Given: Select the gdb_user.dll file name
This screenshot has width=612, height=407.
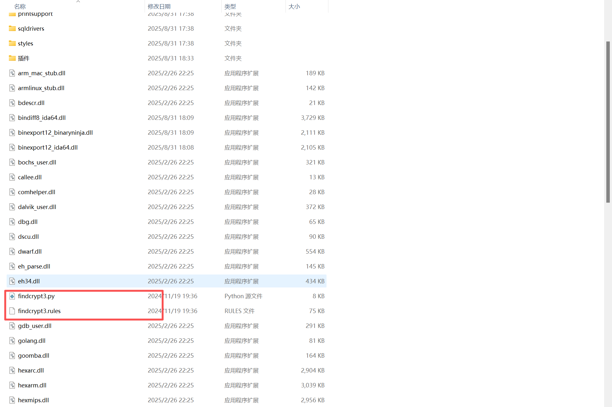Looking at the screenshot, I should [x=35, y=326].
